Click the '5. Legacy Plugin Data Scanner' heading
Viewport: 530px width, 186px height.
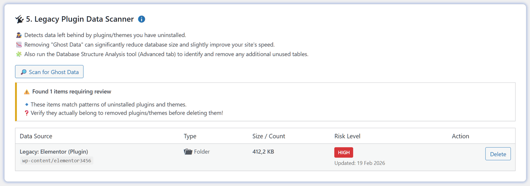(80, 19)
